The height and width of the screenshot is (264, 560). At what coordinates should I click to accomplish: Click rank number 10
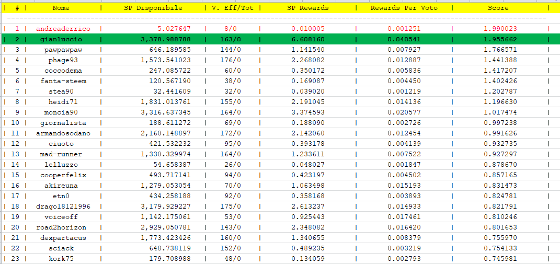point(15,123)
